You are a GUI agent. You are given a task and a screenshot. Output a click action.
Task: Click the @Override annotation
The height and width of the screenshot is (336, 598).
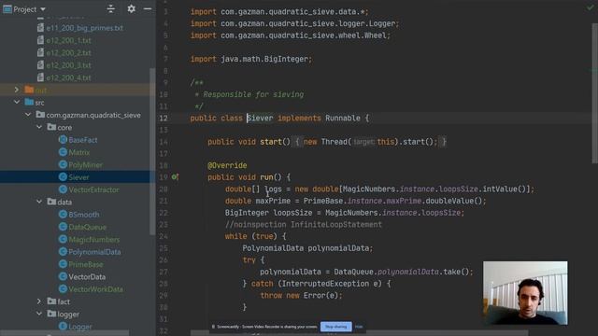tap(227, 165)
